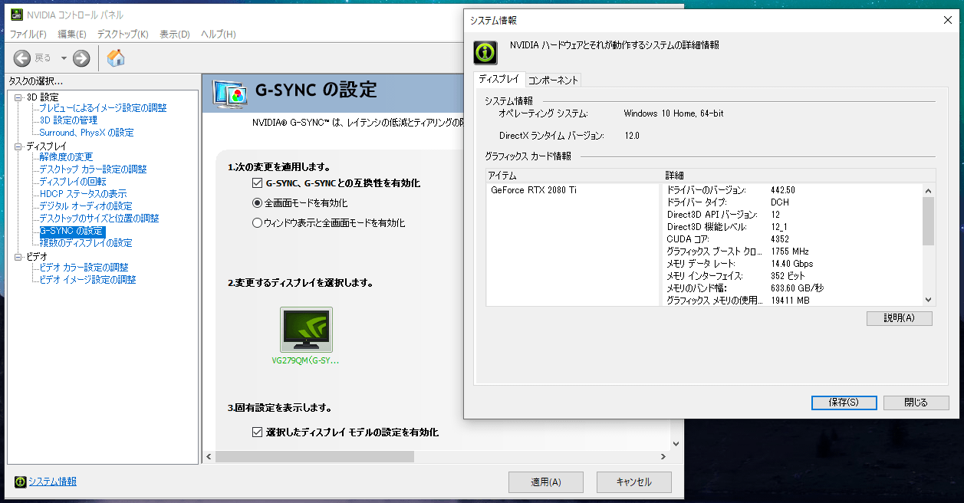Select GeForce RTX 2080 Ti item row
The width and height of the screenshot is (964, 503).
pyautogui.click(x=573, y=190)
